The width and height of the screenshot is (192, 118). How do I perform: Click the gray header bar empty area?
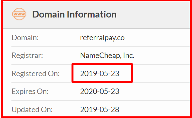point(153,15)
